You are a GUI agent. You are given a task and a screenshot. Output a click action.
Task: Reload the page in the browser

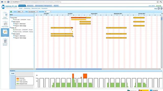(8, 2)
